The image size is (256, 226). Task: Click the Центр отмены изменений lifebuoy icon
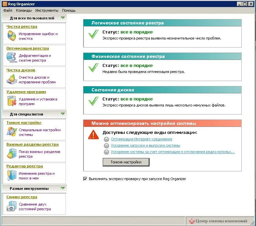(x=192, y=221)
